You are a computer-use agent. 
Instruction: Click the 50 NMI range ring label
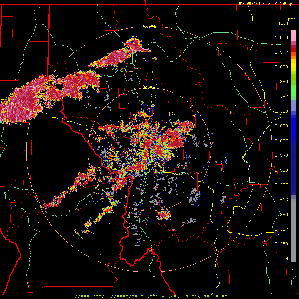click(149, 88)
